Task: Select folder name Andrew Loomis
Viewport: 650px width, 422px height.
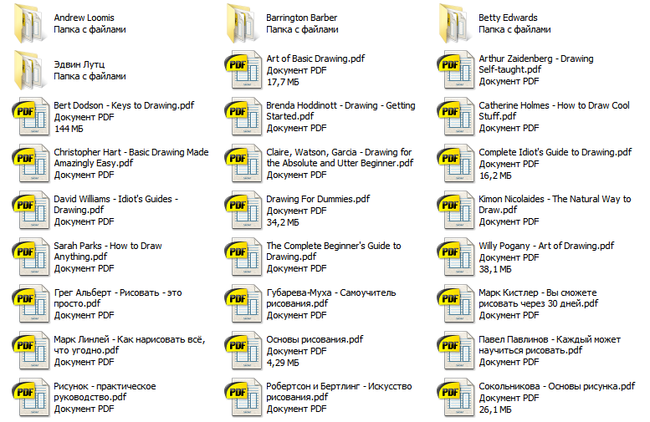Action: [x=84, y=18]
